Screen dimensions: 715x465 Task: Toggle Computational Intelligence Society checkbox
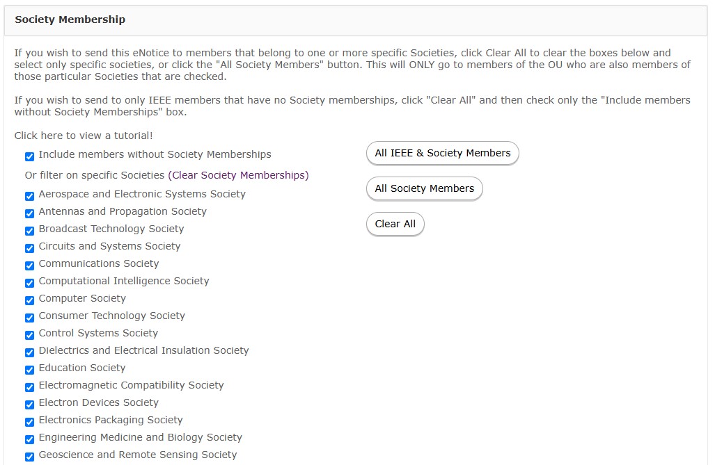(30, 283)
